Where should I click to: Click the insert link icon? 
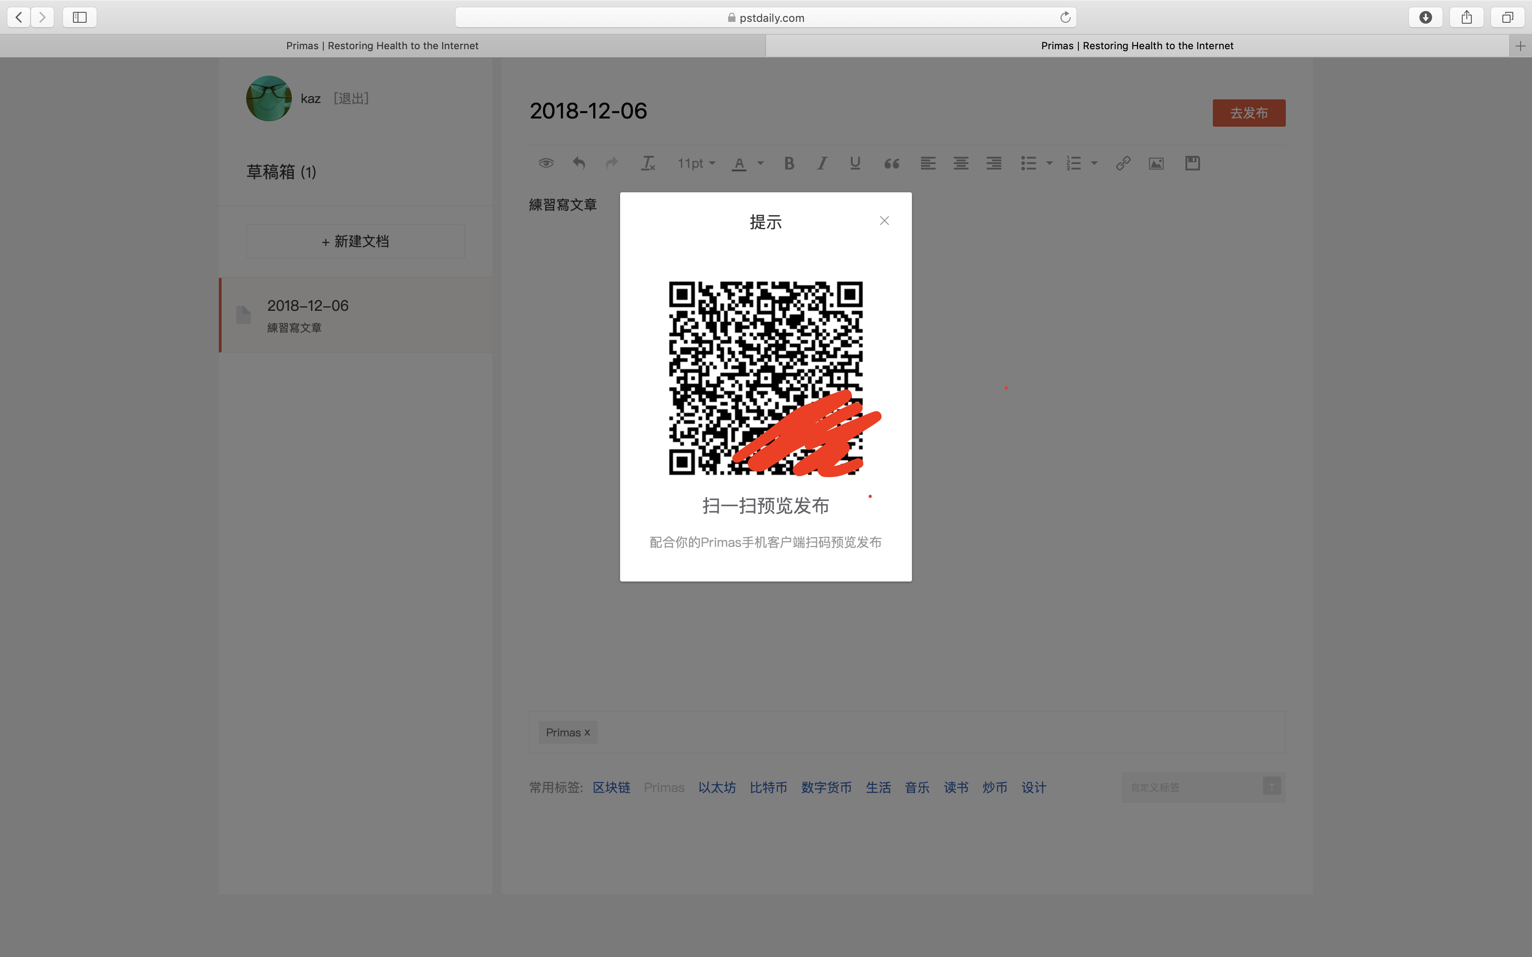(x=1123, y=163)
